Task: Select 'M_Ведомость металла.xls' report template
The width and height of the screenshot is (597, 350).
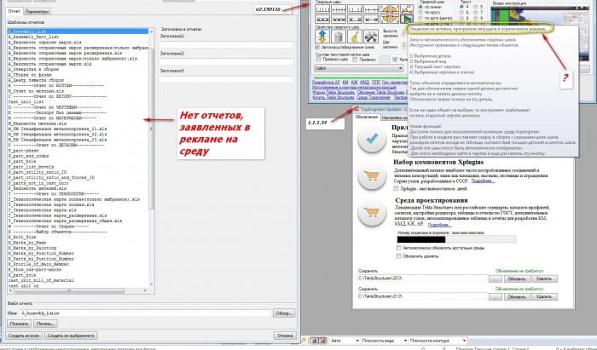Action: (38, 123)
